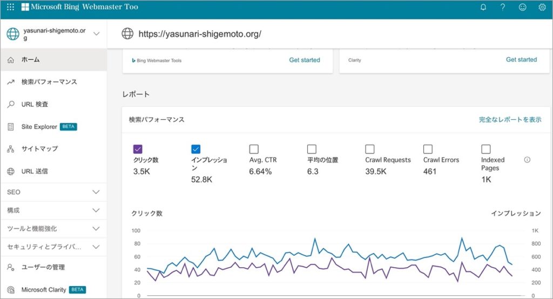
Task: Click 完全なレポートを表示 link
Action: (510, 120)
